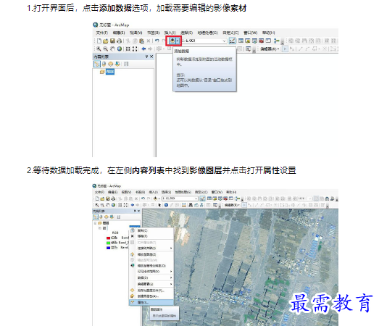
Task: Click List By Selection in step 1 contents panel
Action: (117, 64)
